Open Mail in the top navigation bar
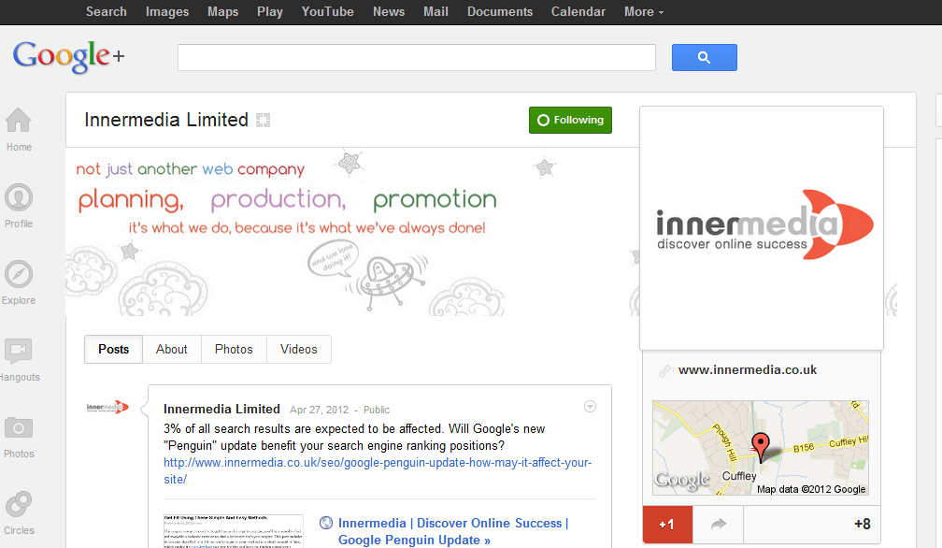Image resolution: width=942 pixels, height=548 pixels. pyautogui.click(x=435, y=11)
